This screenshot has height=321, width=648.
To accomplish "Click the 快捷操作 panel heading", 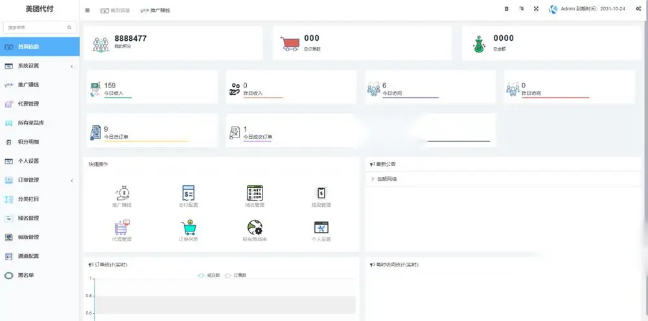I will coord(98,164).
